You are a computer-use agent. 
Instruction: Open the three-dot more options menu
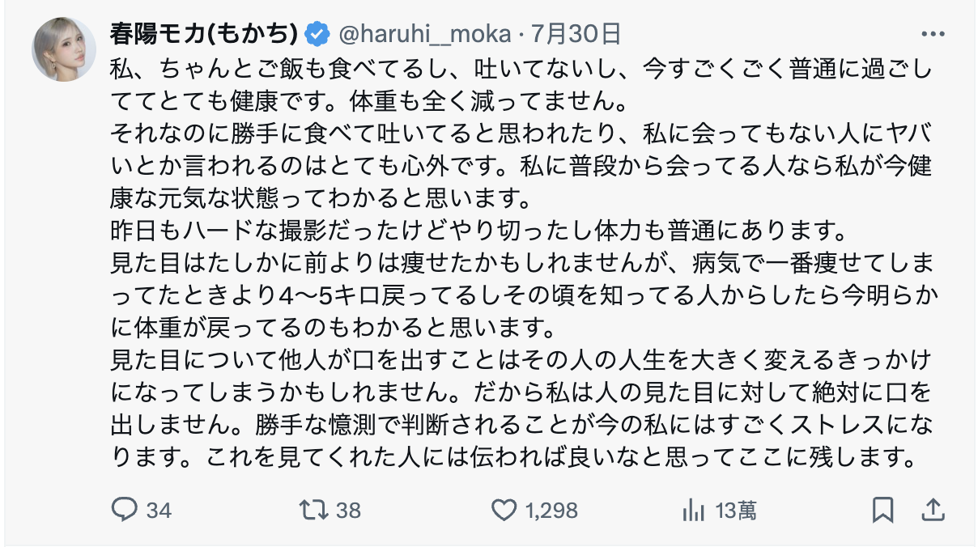(933, 35)
